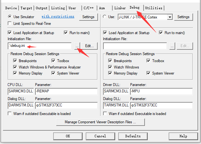Switch to the Listing tab

(x=58, y=8)
